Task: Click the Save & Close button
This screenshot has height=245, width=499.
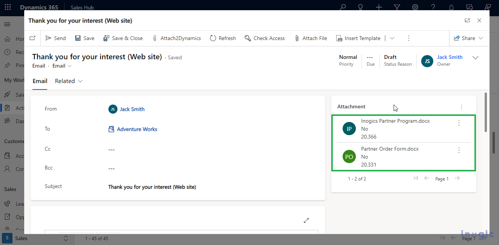Action: pos(123,38)
